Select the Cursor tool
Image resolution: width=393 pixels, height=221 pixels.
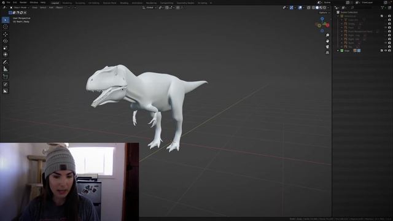(6, 26)
